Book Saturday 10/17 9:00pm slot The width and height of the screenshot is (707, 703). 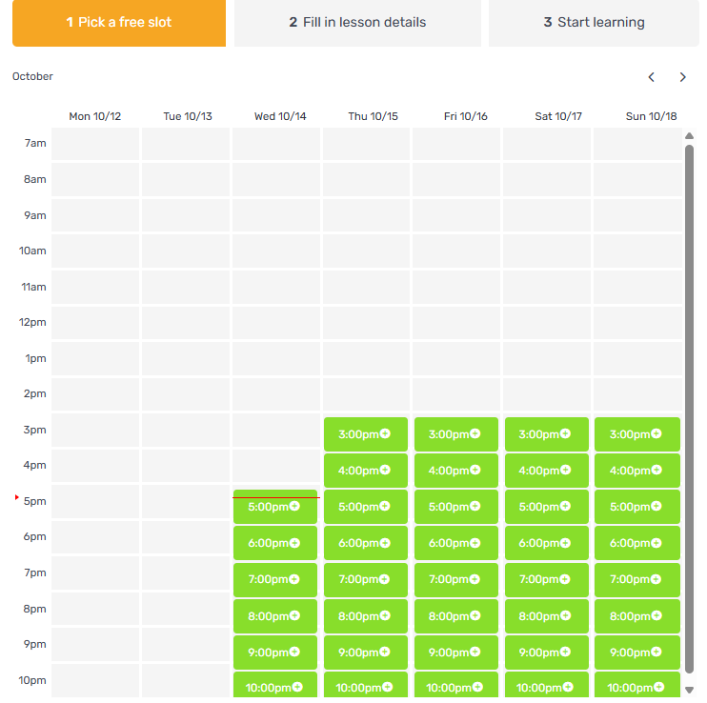[x=547, y=653]
